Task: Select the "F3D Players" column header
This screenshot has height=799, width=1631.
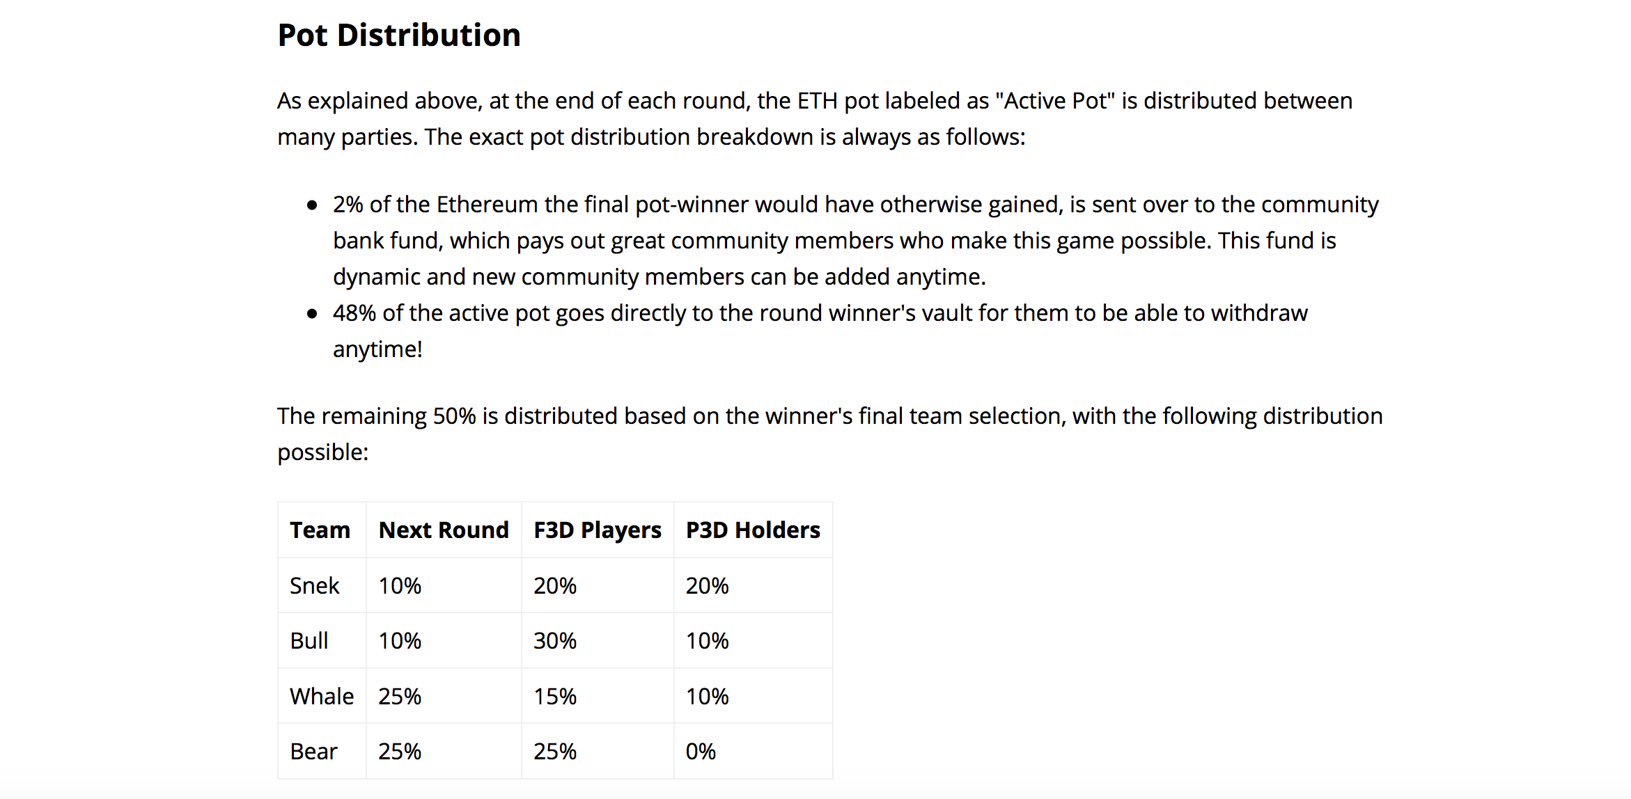Action: coord(598,530)
